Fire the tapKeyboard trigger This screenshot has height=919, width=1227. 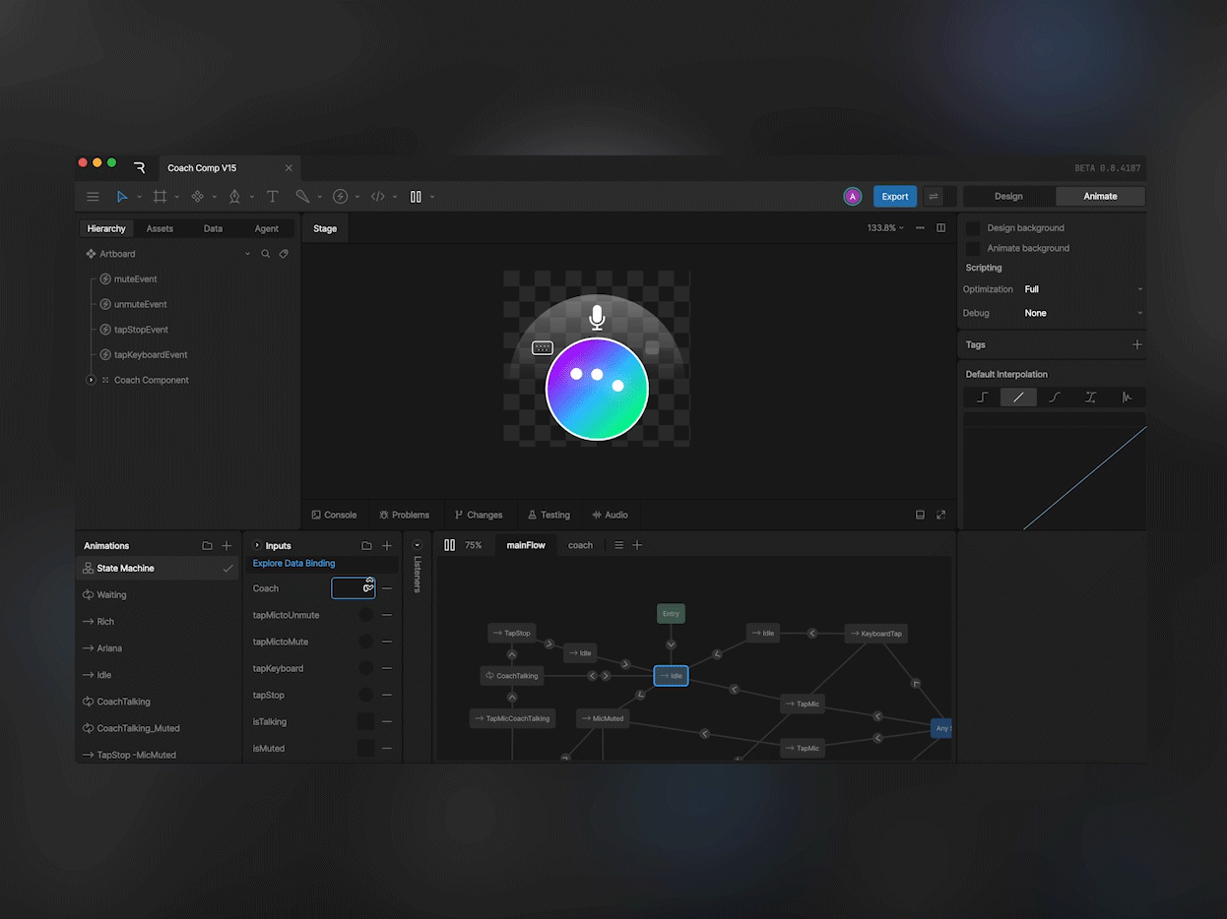pos(365,668)
